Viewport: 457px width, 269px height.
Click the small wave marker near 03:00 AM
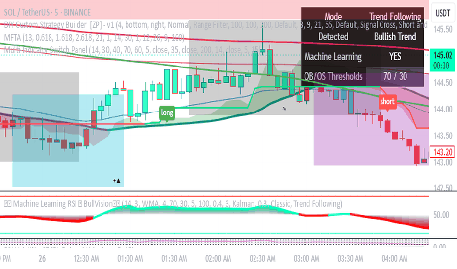[x=284, y=109]
